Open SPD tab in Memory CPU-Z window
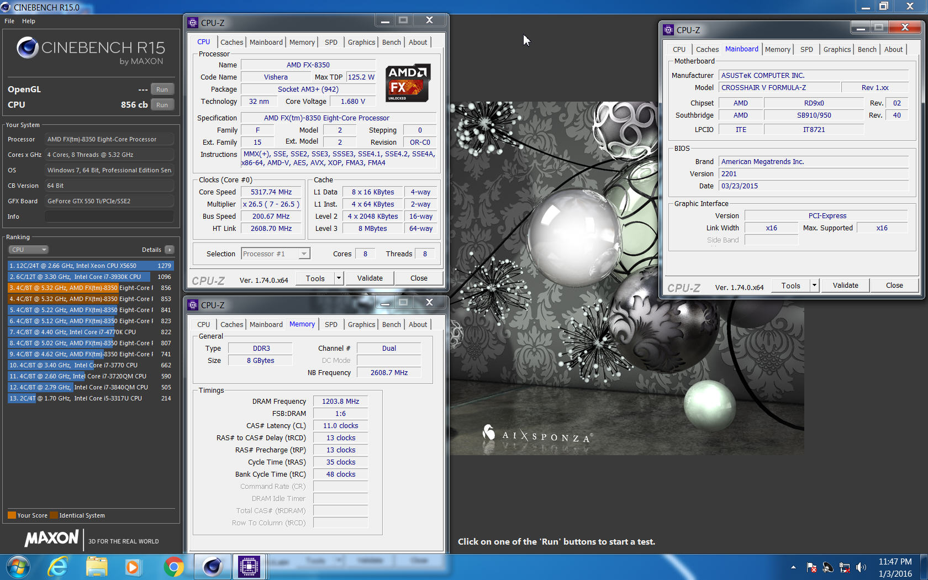 tap(331, 324)
